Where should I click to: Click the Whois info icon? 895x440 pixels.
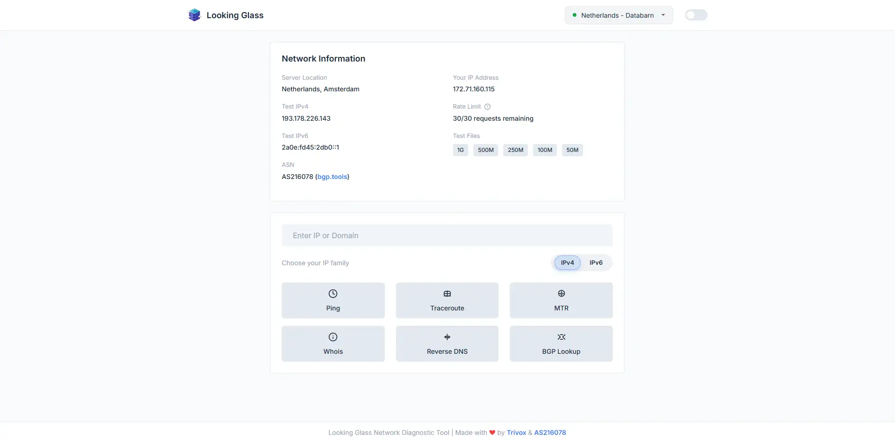333,337
